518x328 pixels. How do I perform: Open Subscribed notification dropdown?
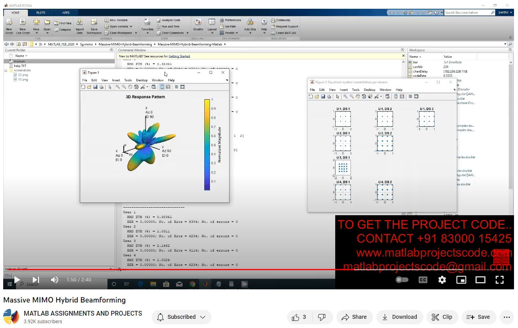click(x=182, y=317)
